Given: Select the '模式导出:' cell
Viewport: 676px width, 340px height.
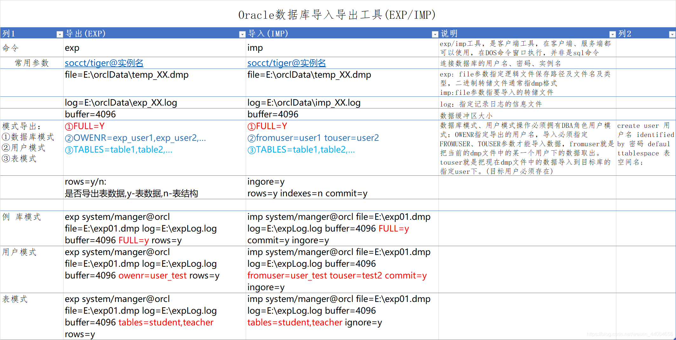Looking at the screenshot, I should coord(32,148).
